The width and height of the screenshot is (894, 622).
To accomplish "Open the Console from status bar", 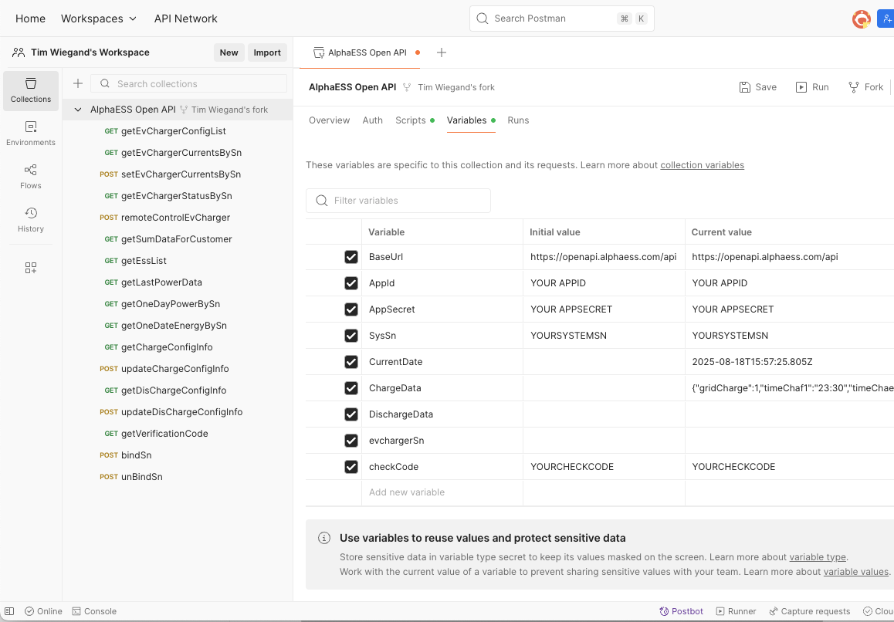I will 94,611.
